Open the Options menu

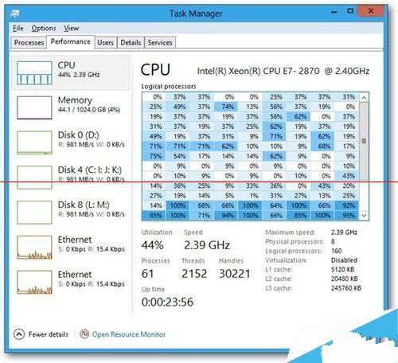(x=44, y=28)
